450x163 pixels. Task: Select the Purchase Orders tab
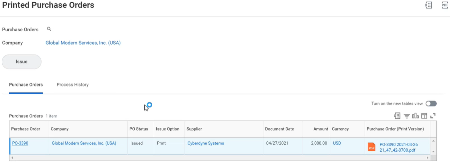(x=26, y=85)
